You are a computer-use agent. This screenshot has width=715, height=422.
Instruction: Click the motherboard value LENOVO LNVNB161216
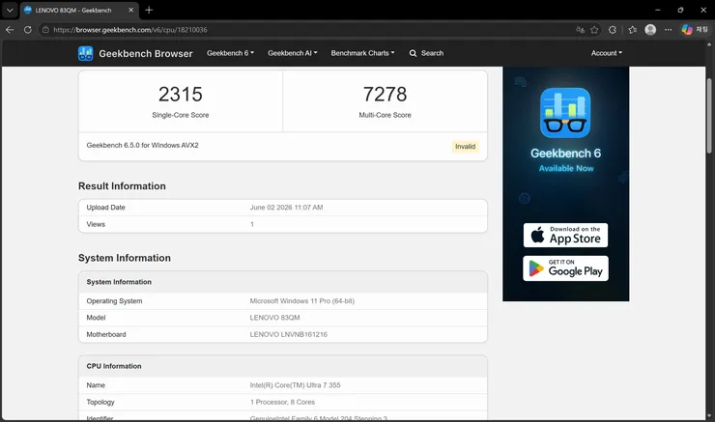click(x=288, y=334)
